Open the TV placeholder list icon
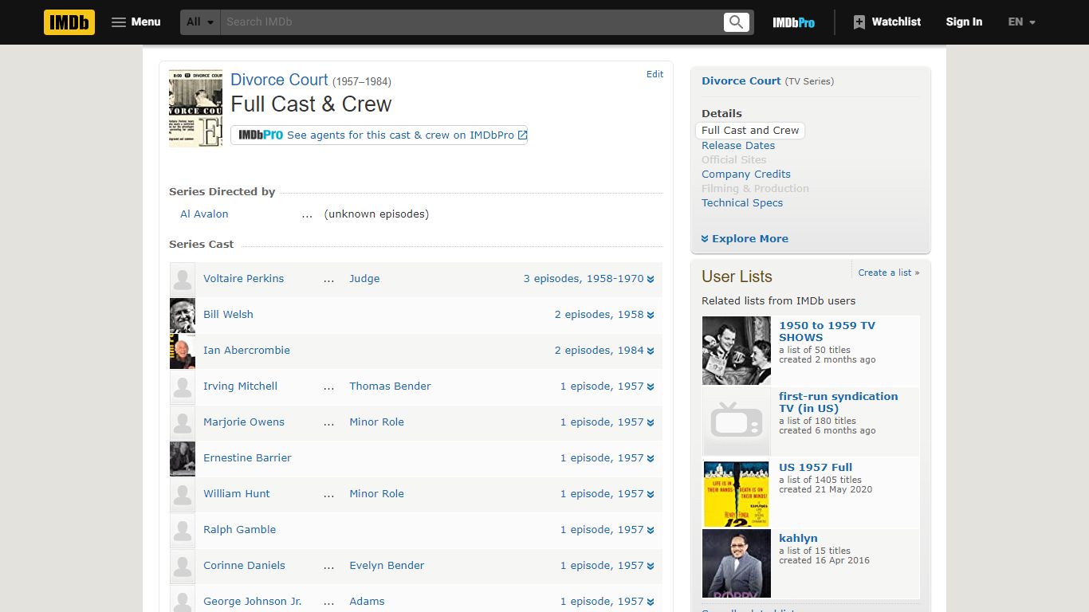This screenshot has height=612, width=1089. pyautogui.click(x=737, y=422)
